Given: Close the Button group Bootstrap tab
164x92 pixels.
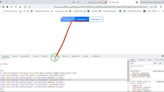Looking at the screenshot, I should [141, 2].
